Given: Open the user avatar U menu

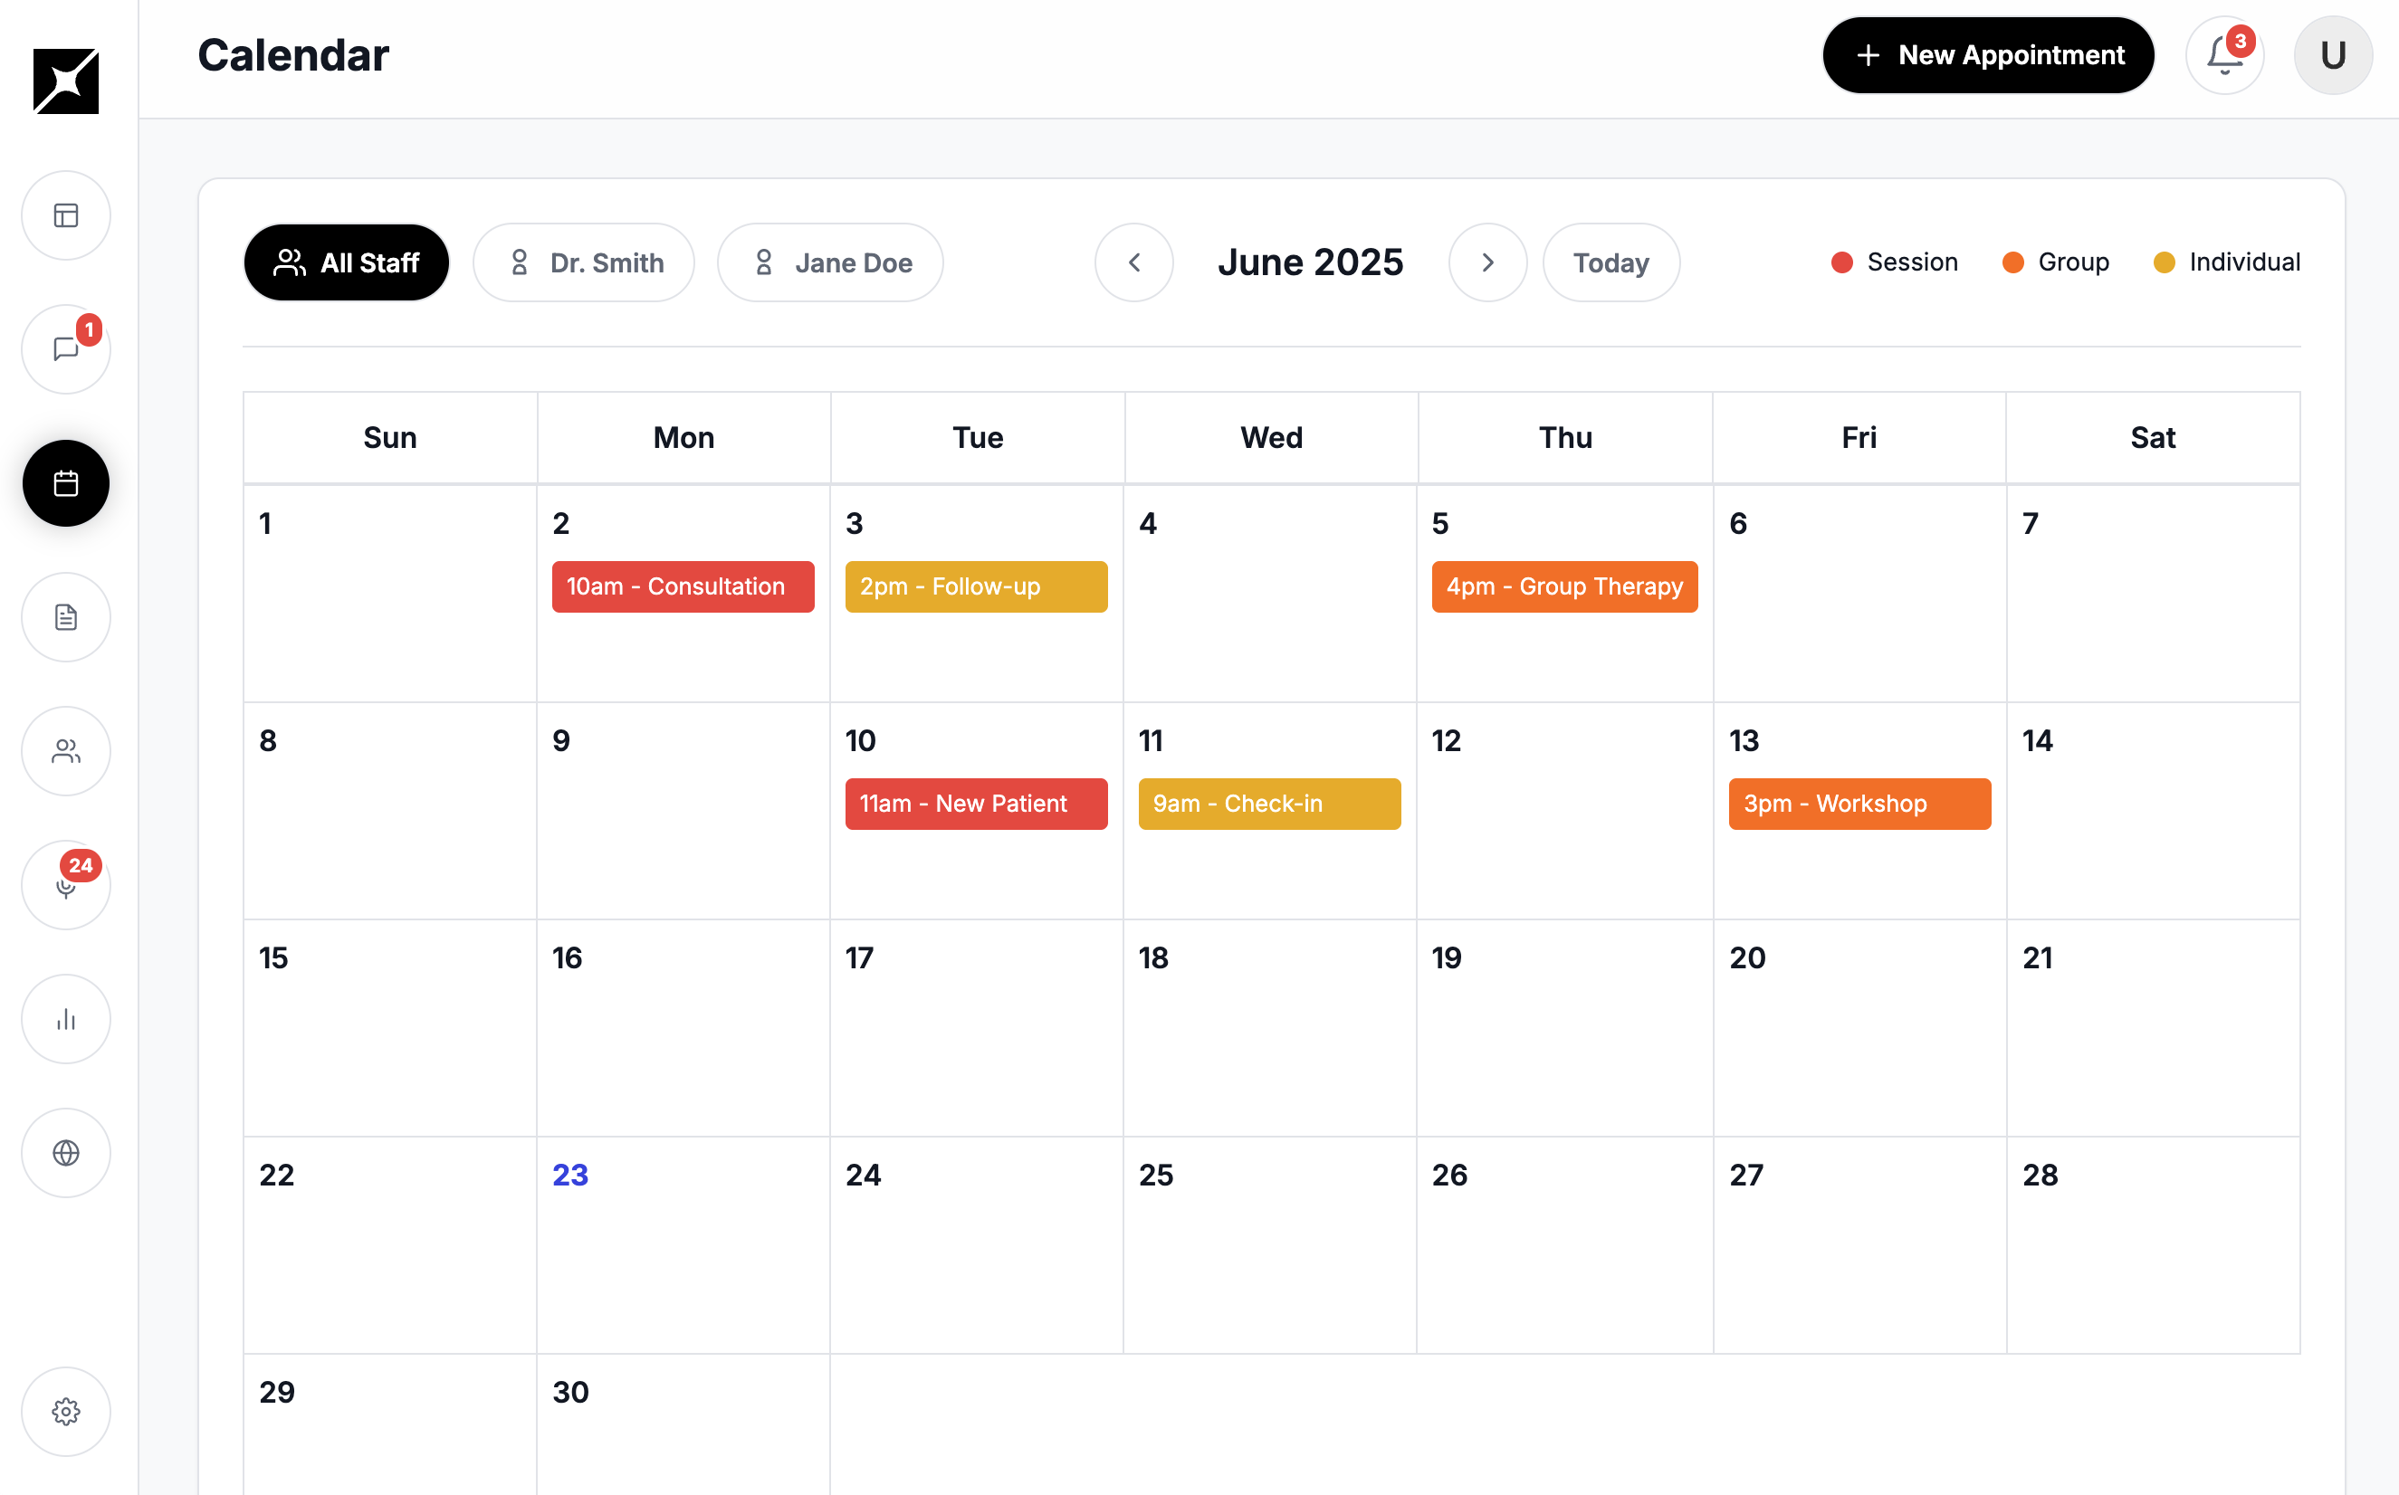Looking at the screenshot, I should [2333, 55].
